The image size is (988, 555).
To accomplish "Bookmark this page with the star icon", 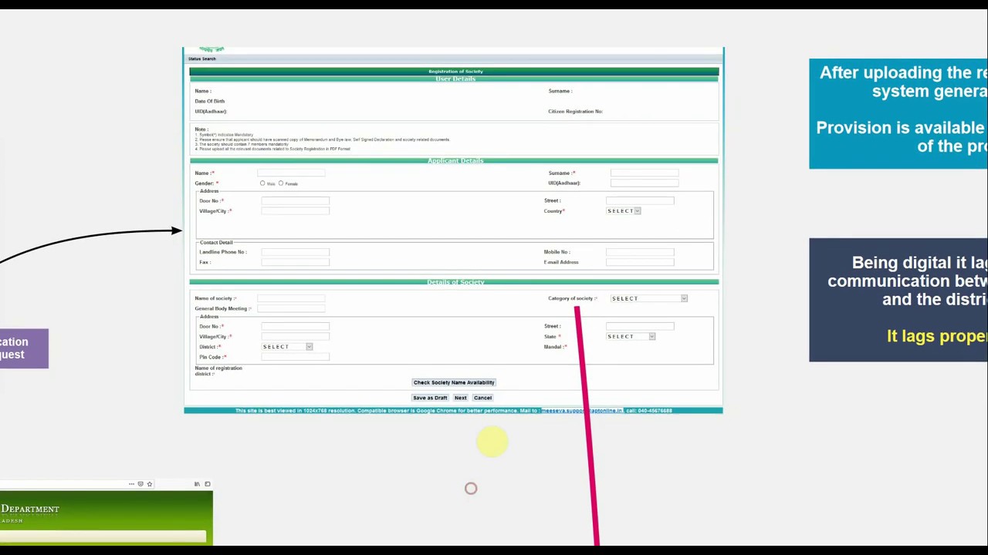I will (x=150, y=484).
